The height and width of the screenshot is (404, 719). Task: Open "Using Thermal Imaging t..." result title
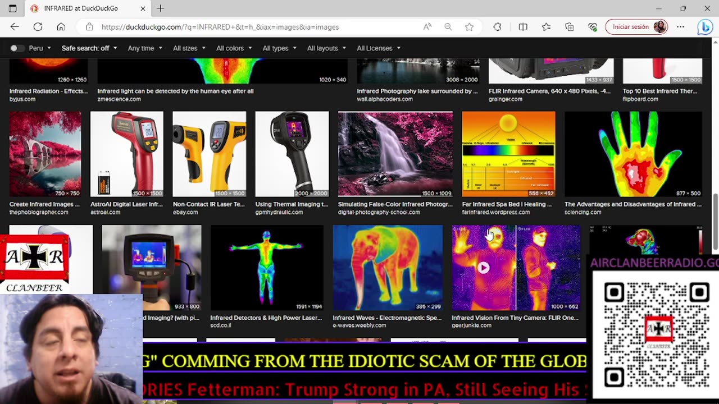[x=292, y=204]
